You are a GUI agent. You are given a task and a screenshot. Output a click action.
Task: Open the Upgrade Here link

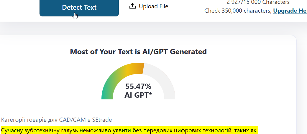(290, 11)
